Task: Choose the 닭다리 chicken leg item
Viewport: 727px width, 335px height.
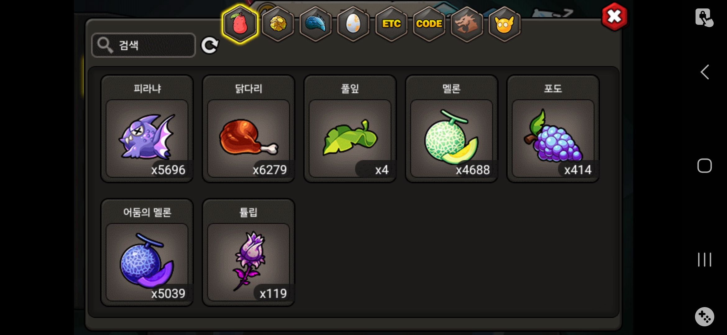Action: click(x=249, y=129)
